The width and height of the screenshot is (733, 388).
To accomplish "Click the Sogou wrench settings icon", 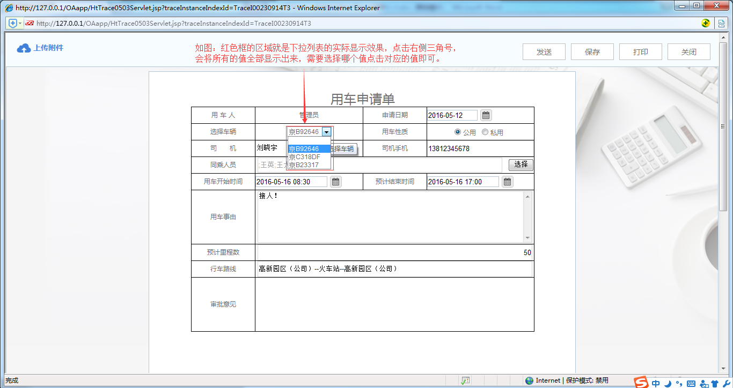I will coord(726,384).
